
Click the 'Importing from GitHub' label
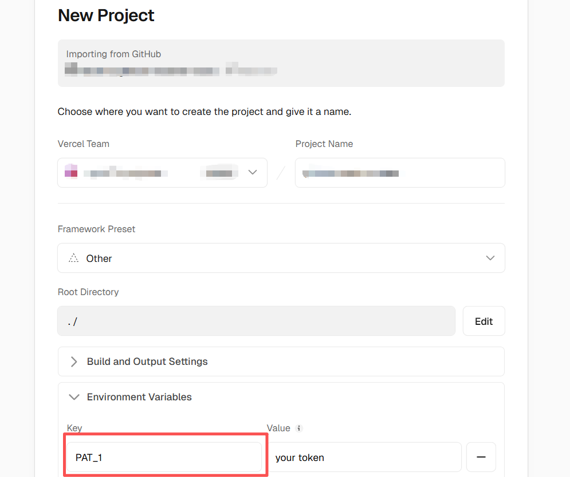coord(113,54)
